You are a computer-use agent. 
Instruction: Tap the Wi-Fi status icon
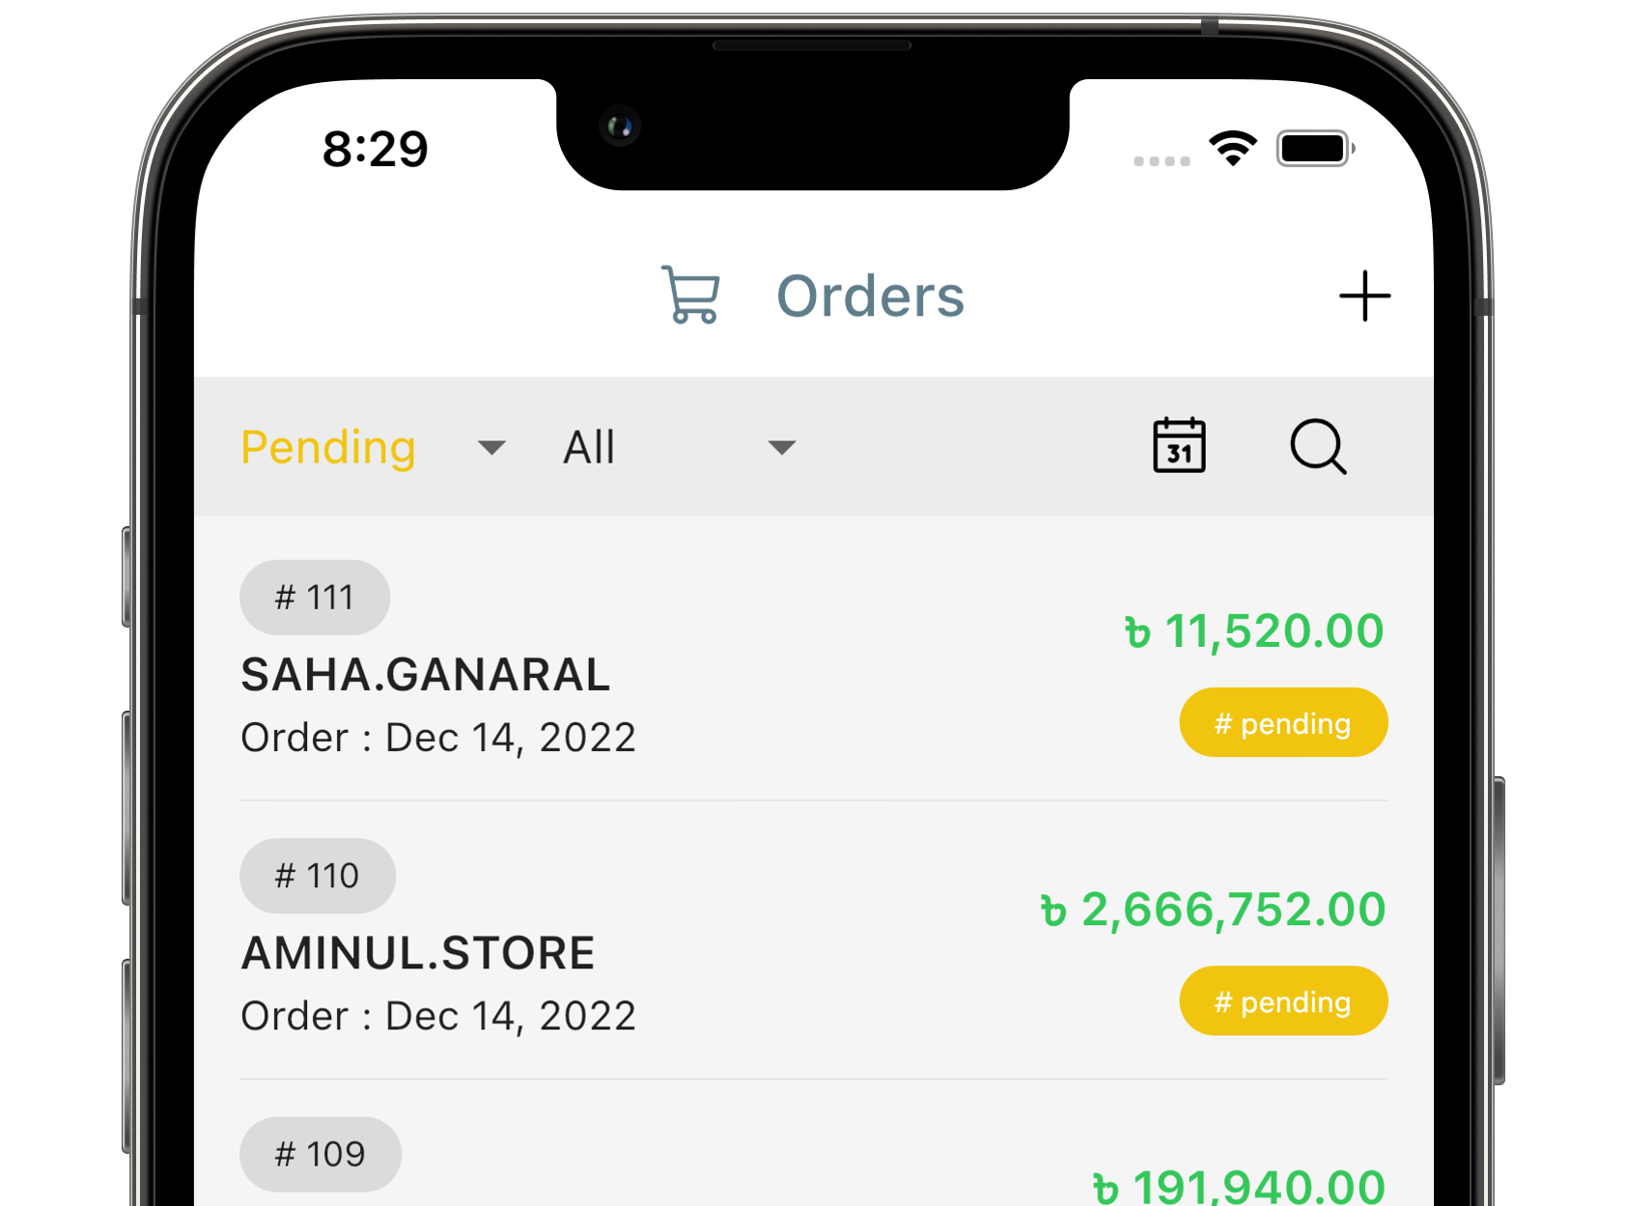[x=1233, y=148]
